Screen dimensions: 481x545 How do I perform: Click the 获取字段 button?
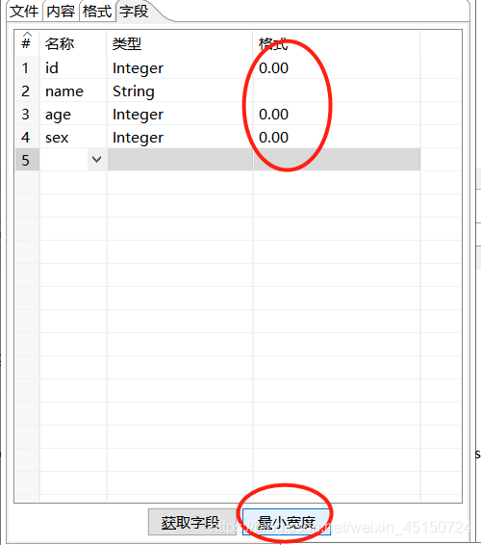[x=191, y=523]
